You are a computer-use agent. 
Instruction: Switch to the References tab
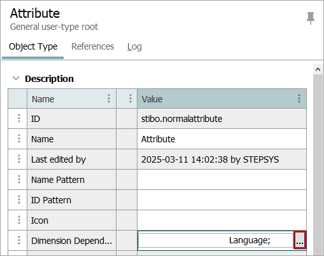(93, 46)
